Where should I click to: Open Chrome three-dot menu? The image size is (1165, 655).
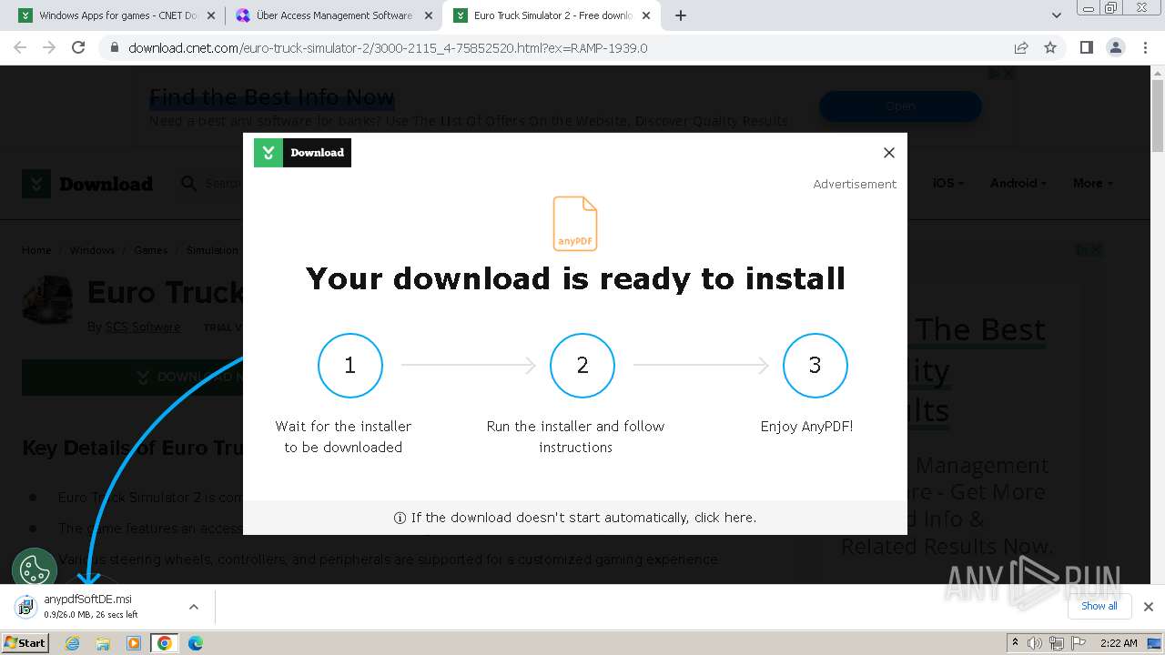tap(1145, 47)
